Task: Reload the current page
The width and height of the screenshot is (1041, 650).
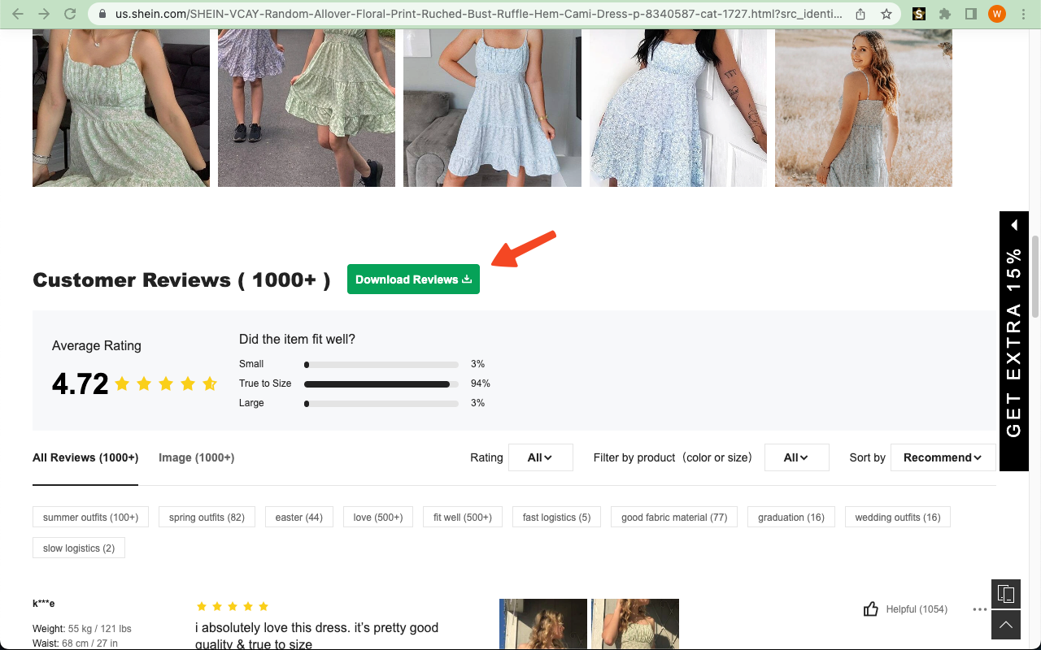Action: click(70, 14)
